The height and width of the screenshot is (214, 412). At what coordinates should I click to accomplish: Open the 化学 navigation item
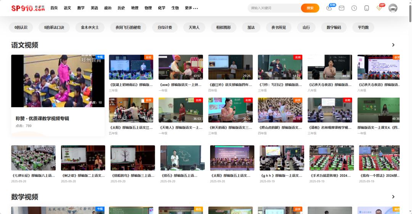[162, 8]
